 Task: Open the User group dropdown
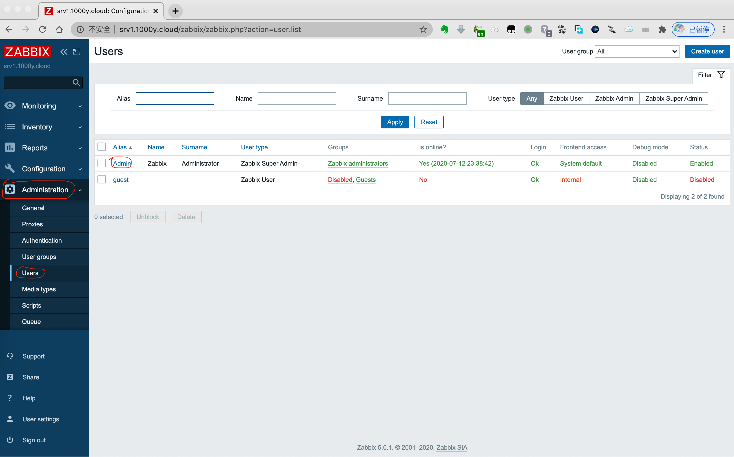coord(637,51)
